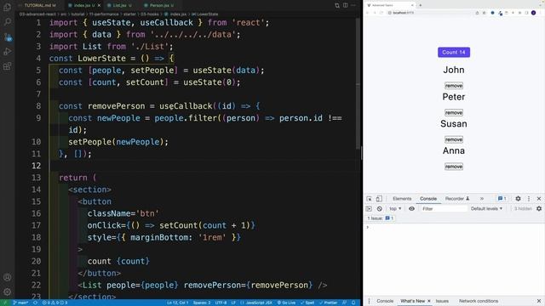Image resolution: width=545 pixels, height=306 pixels.
Task: Close the index.jsx editor tab
Action: [99, 5]
